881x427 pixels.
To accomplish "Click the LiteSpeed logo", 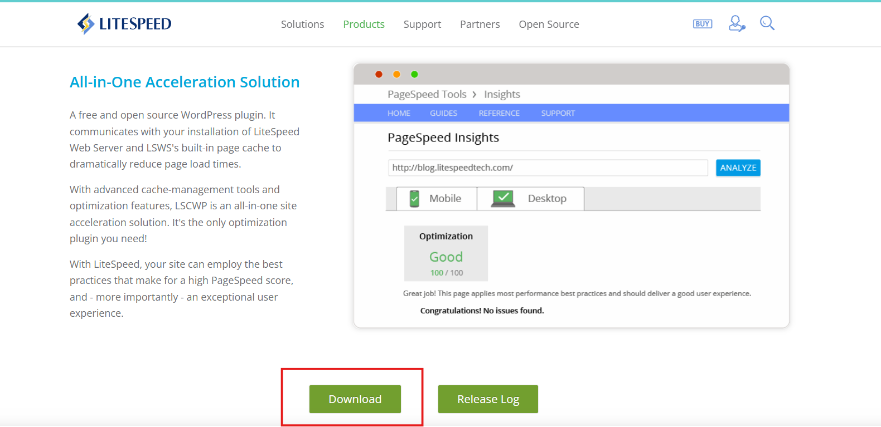I will pyautogui.click(x=124, y=24).
